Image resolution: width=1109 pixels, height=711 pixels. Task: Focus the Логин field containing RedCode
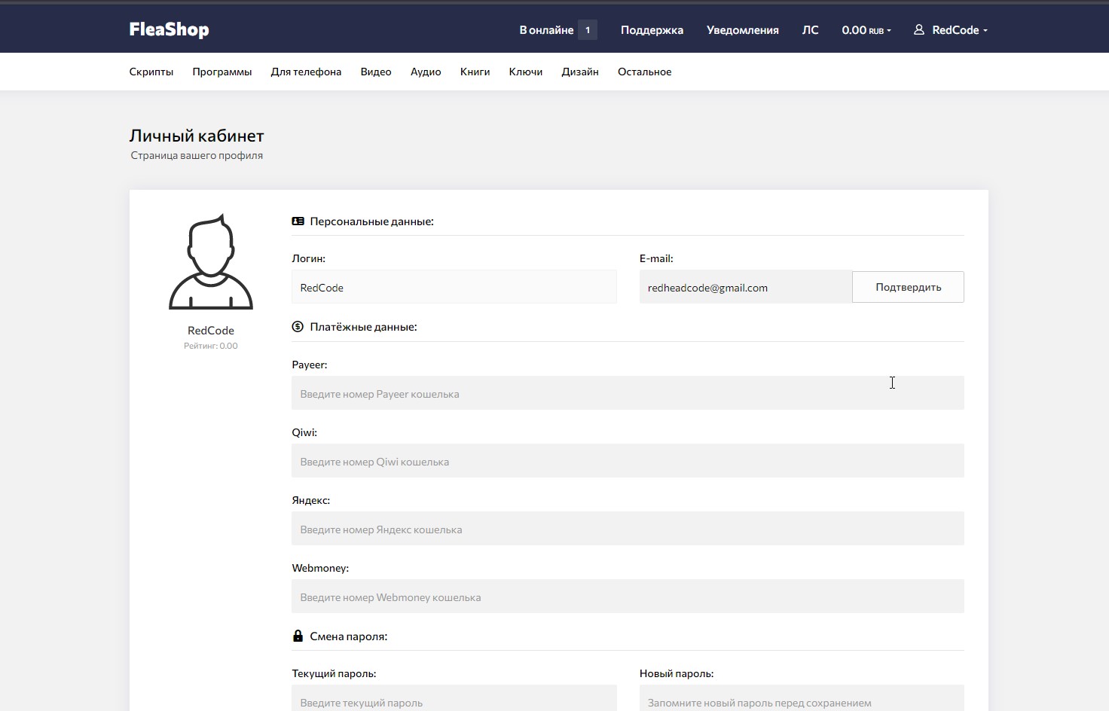[x=454, y=287]
